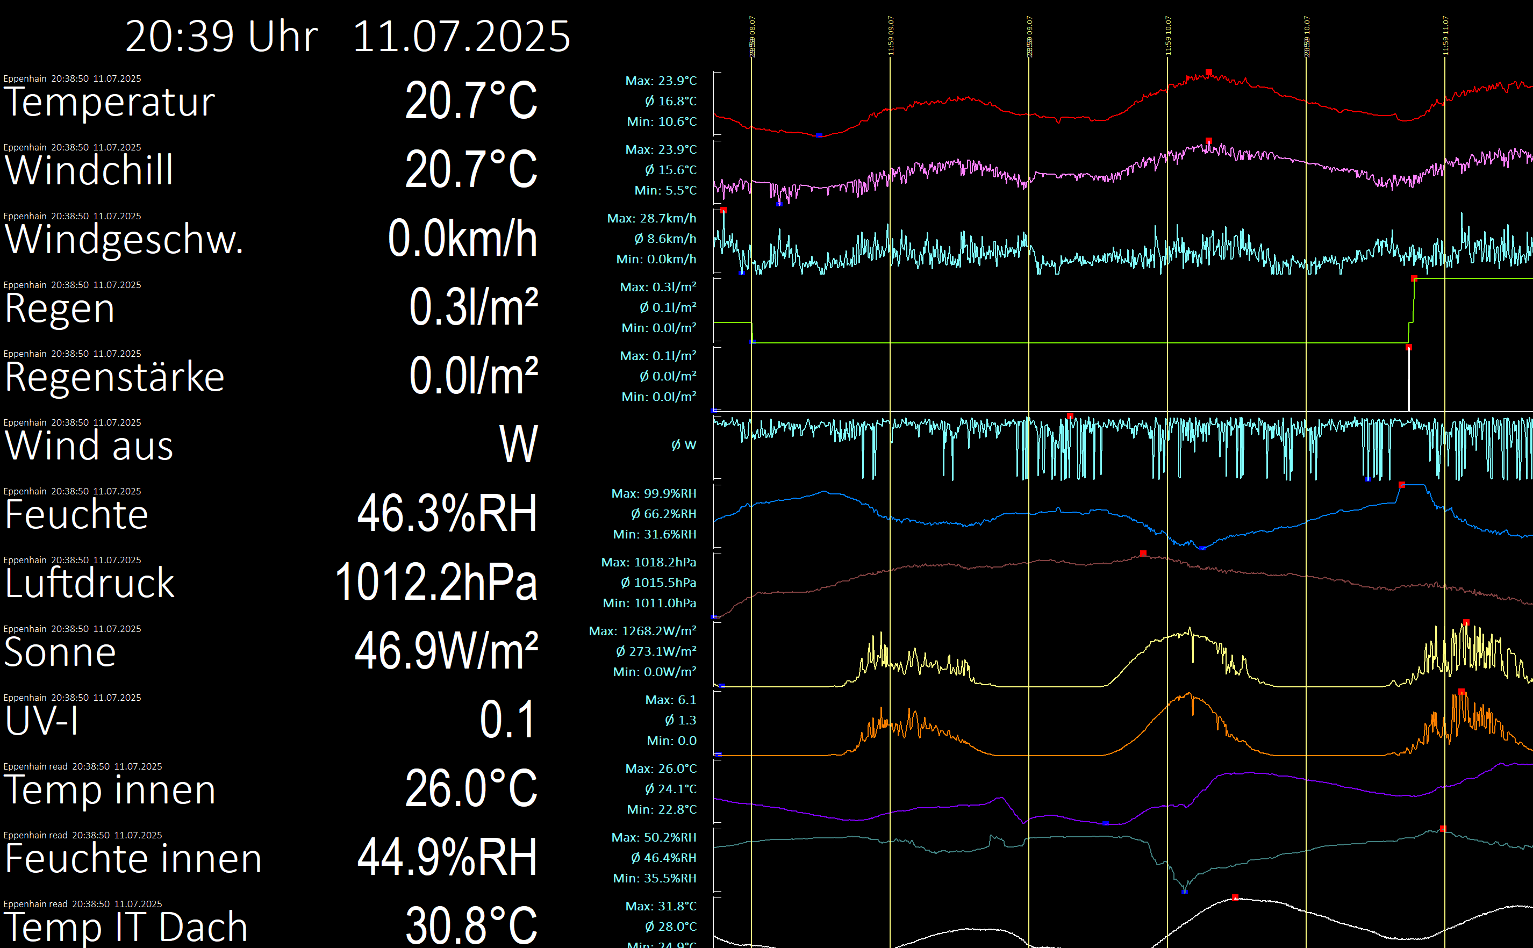
Task: Select the "Luftdruck" label
Action: (x=89, y=583)
